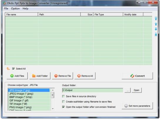The height and width of the screenshot is (119, 161).
Task: Click output type list scroll-up arrow
Action: [x=53, y=90]
